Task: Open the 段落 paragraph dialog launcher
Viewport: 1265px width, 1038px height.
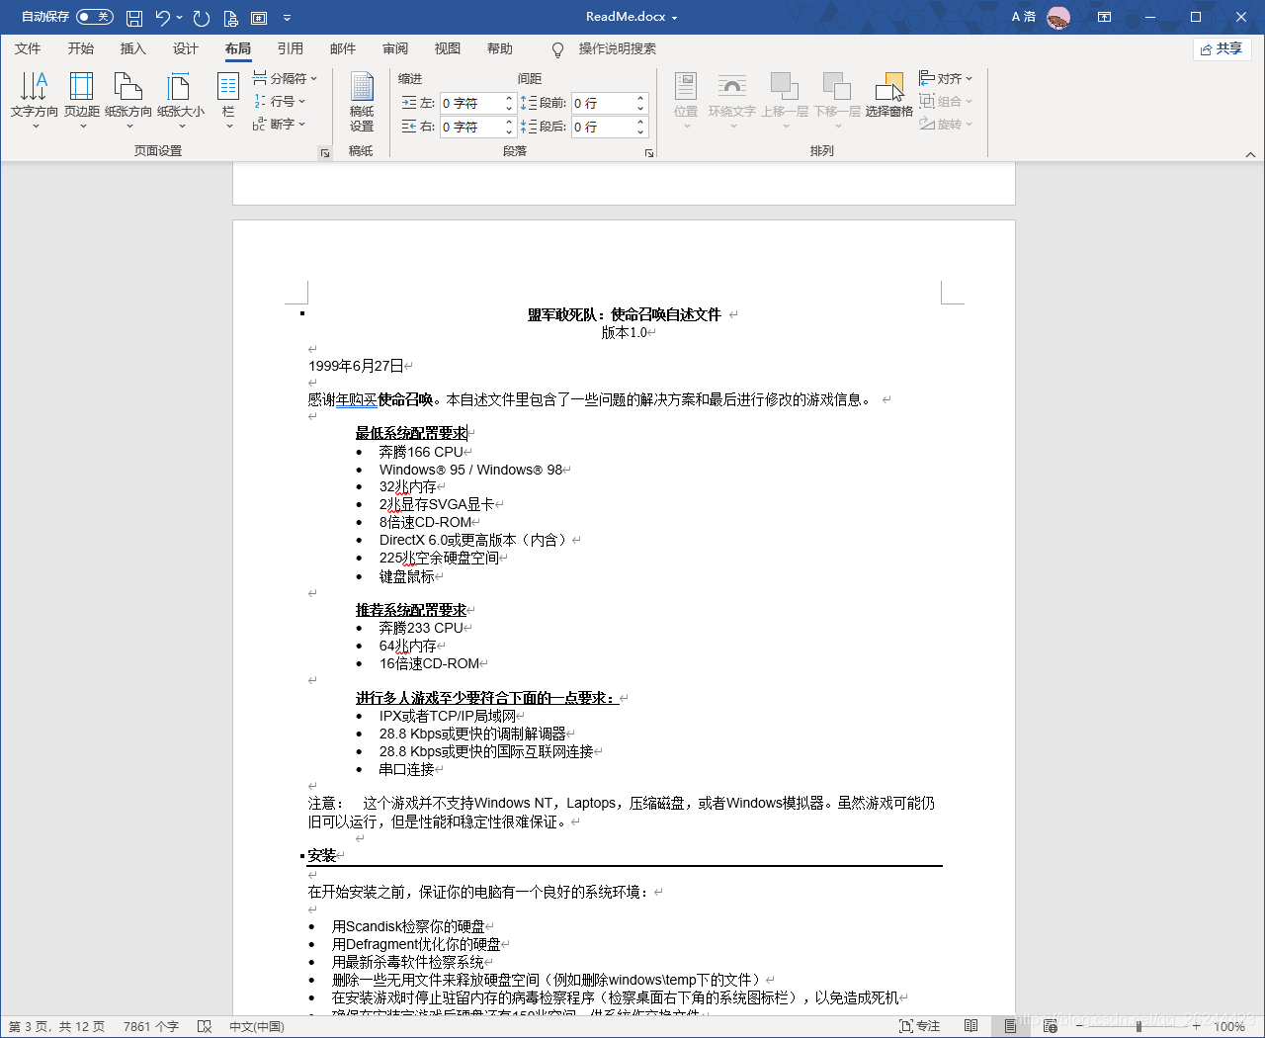Action: coord(649,153)
